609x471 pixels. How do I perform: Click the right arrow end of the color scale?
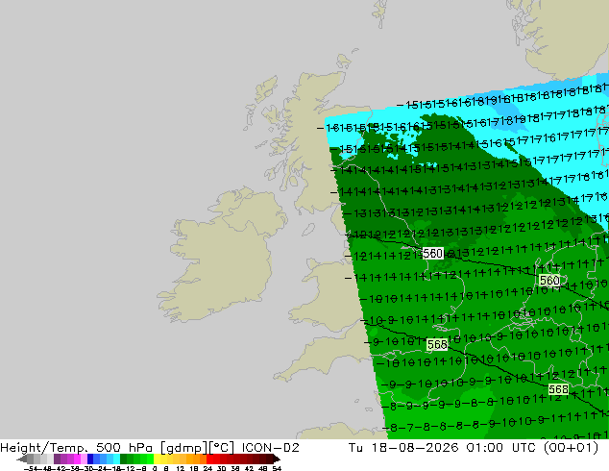pyautogui.click(x=276, y=459)
